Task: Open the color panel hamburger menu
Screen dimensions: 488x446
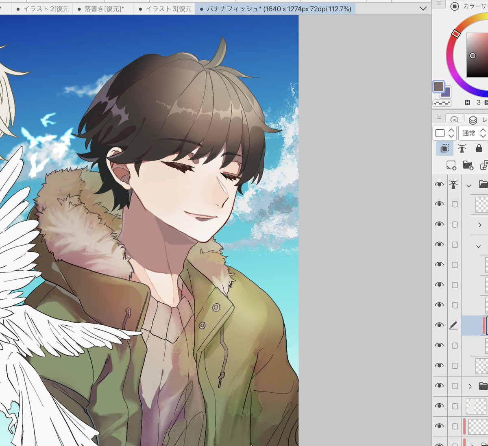Action: (439, 4)
